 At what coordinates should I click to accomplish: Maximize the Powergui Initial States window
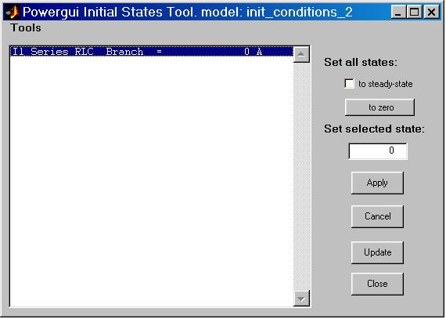[415, 13]
